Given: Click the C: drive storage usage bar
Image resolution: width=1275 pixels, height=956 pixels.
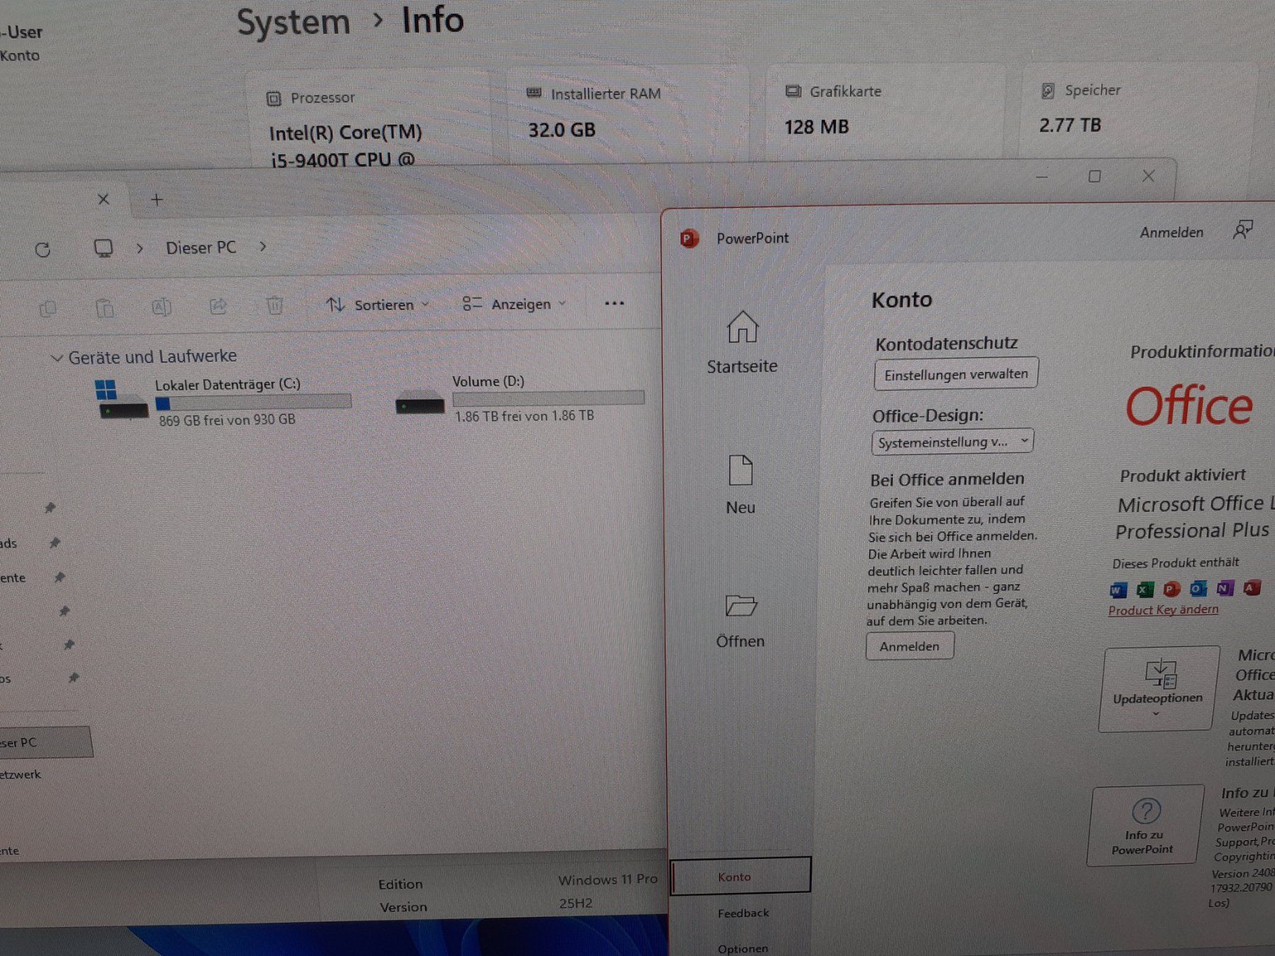Looking at the screenshot, I should [253, 402].
